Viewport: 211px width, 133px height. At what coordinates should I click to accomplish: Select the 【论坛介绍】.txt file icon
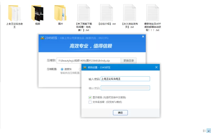(107, 13)
